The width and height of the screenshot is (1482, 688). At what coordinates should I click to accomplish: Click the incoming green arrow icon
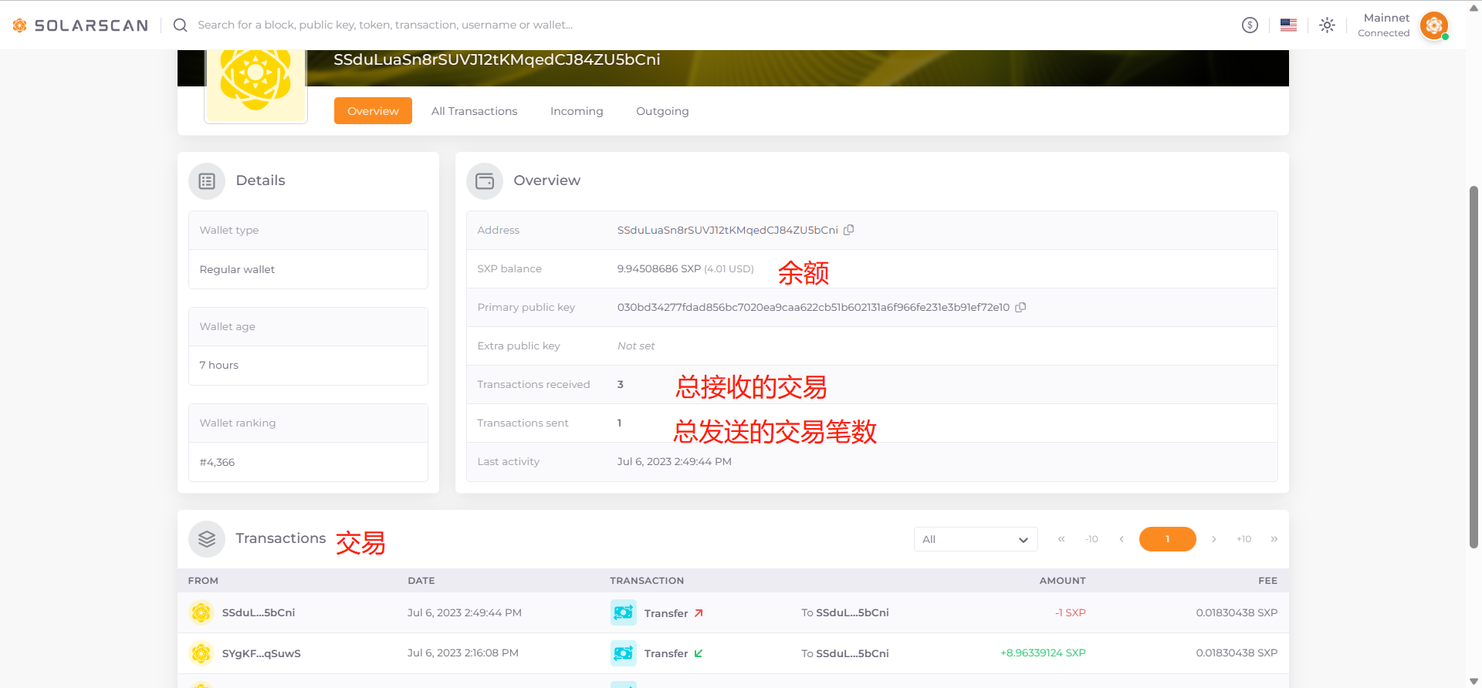[699, 653]
